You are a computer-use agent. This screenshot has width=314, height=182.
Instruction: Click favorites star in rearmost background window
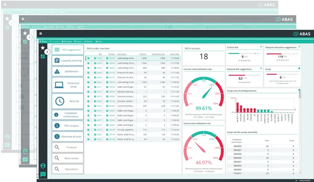point(7,18)
